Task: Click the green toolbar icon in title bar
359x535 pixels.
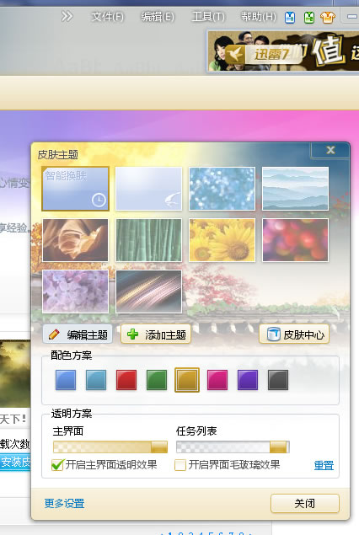Action: point(309,17)
